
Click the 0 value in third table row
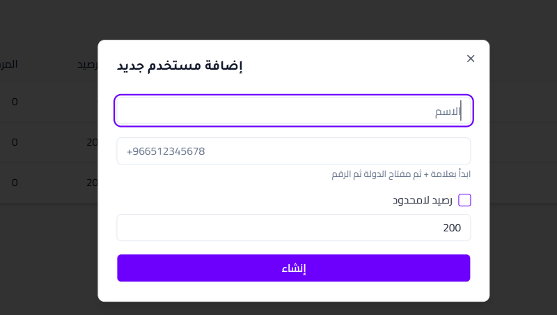[15, 183]
